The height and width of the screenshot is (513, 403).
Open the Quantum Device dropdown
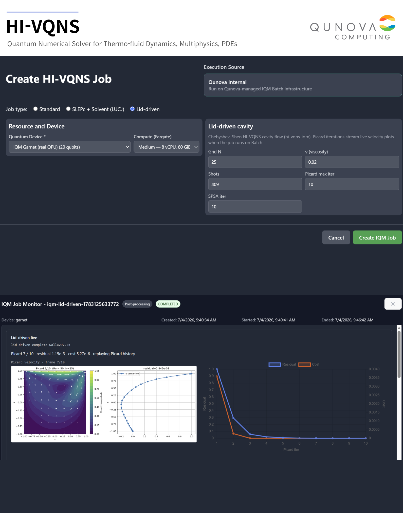click(70, 147)
